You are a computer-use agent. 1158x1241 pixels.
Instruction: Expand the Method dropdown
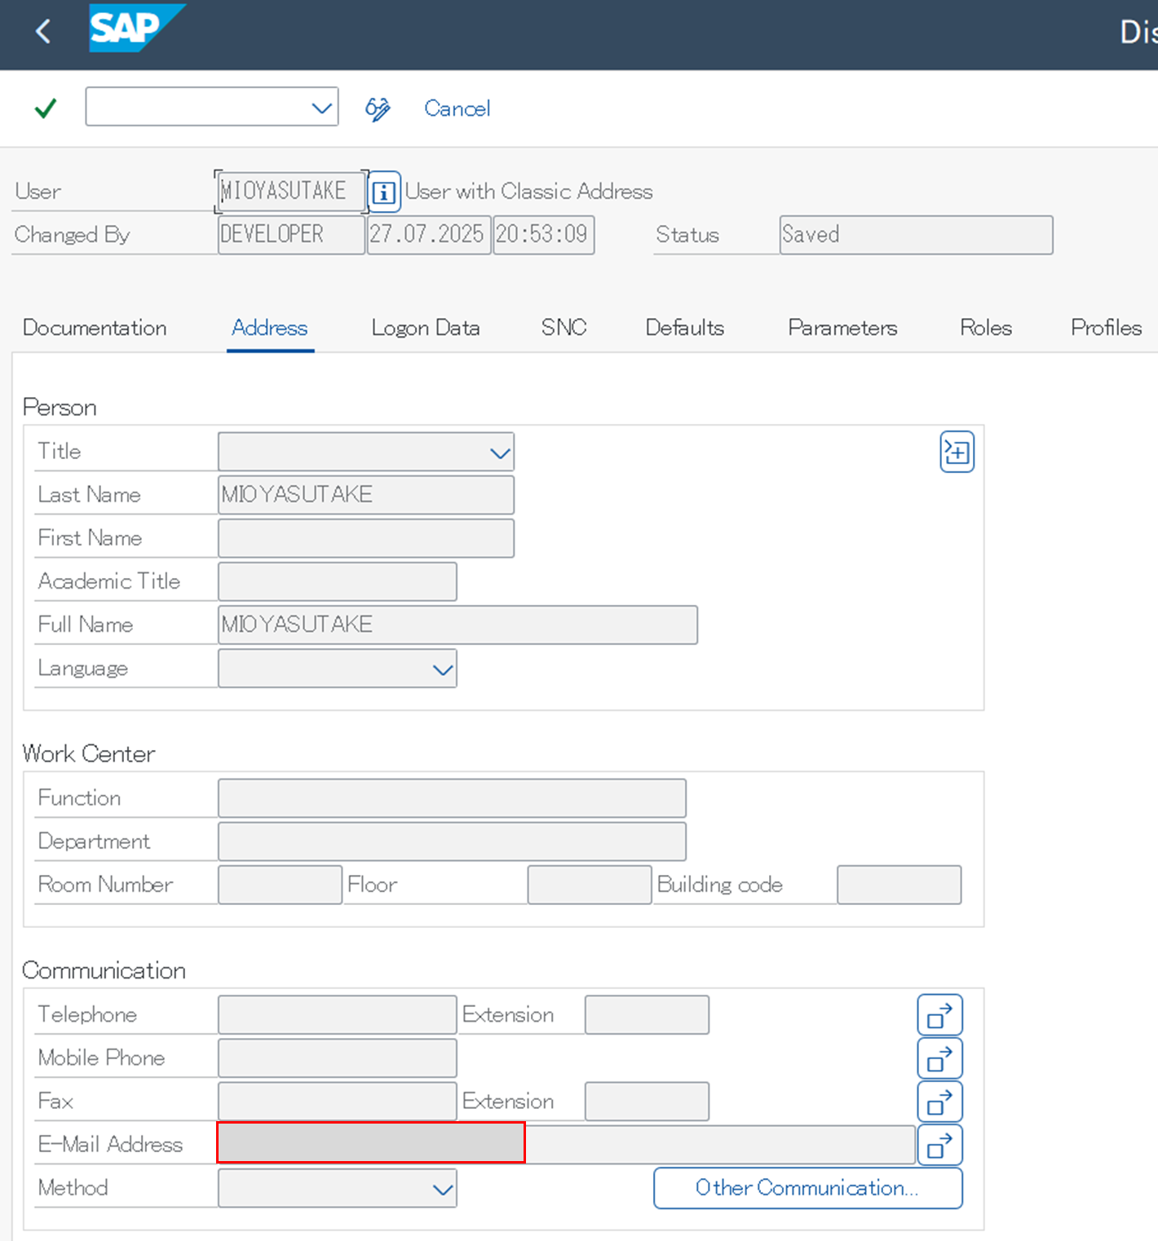(x=443, y=1189)
